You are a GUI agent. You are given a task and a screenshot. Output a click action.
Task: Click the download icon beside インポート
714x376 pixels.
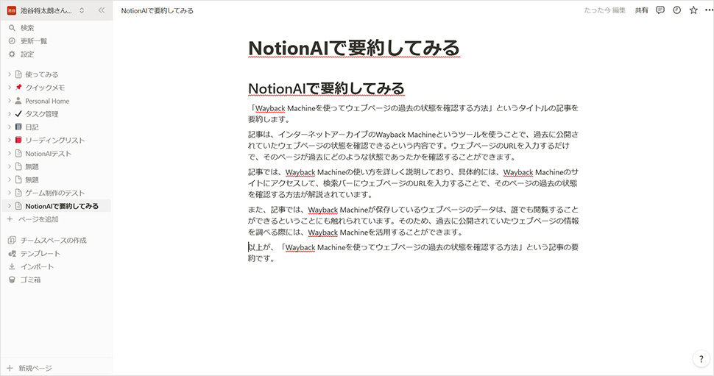(12, 267)
